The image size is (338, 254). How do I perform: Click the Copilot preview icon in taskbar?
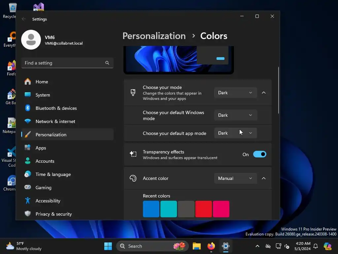[x=328, y=246]
